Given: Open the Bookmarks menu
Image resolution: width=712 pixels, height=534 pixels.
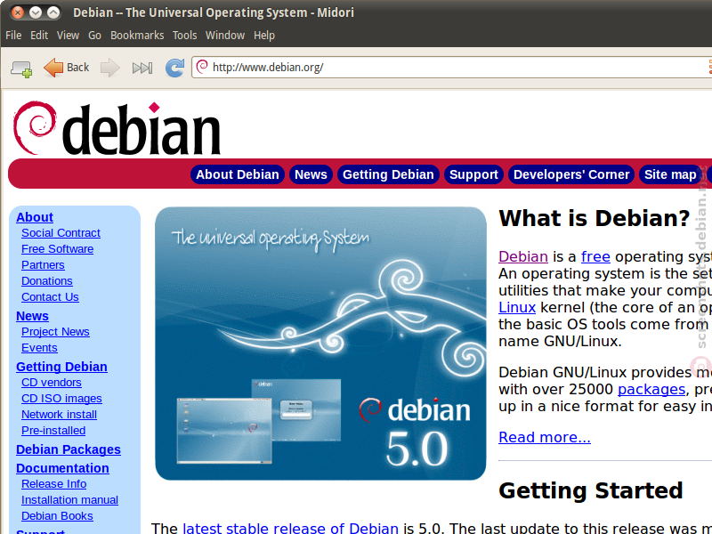Looking at the screenshot, I should [137, 36].
